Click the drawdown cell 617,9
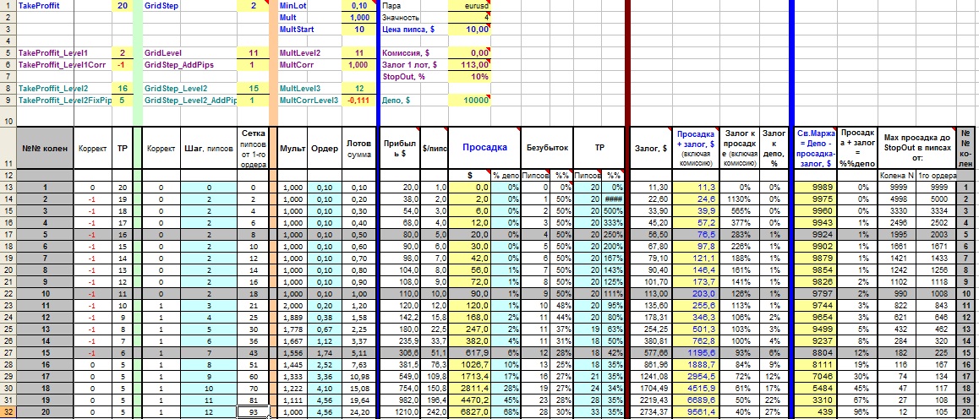 469,353
